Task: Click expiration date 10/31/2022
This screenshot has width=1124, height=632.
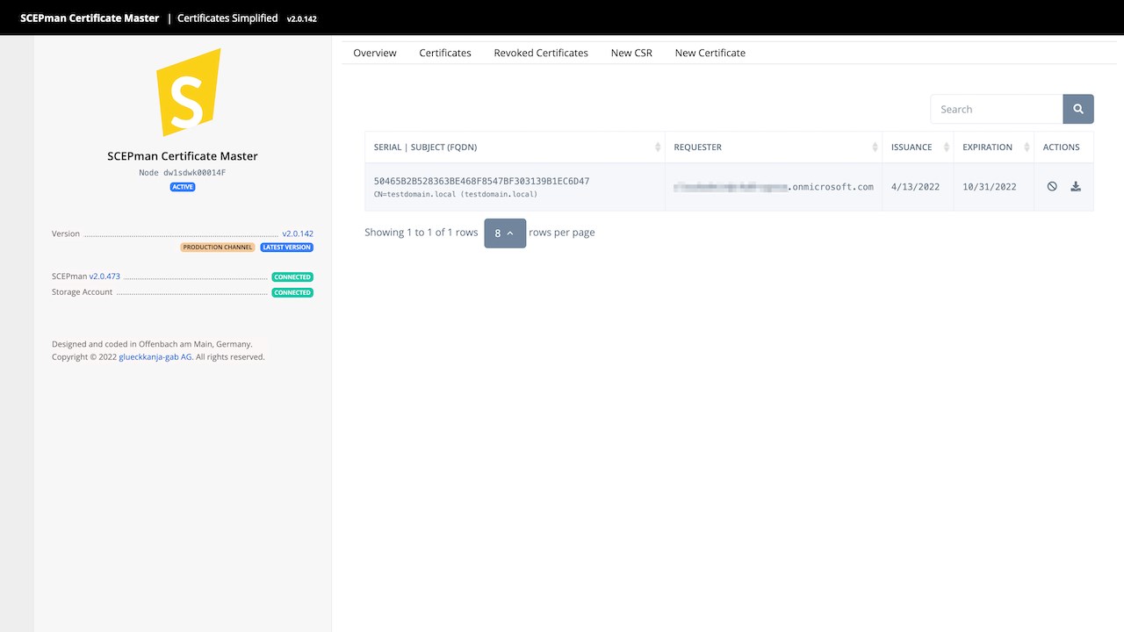Action: (989, 187)
